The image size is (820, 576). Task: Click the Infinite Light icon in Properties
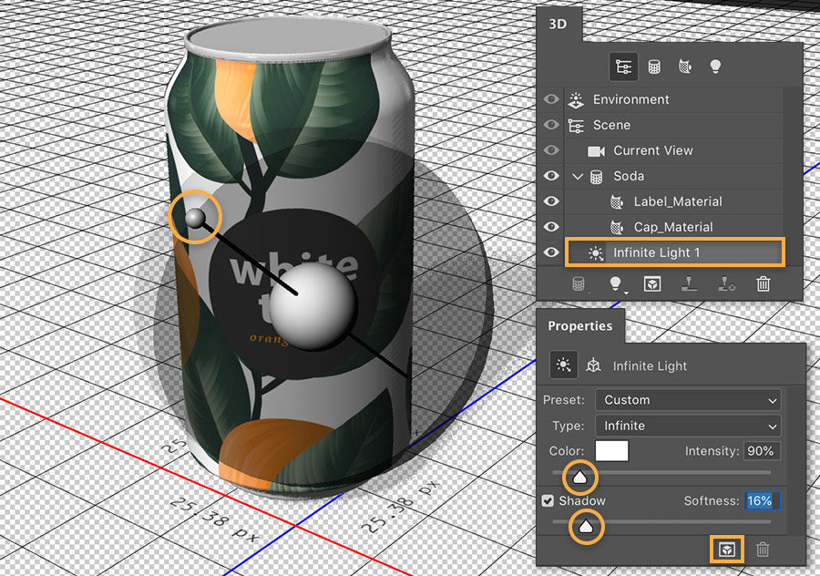click(564, 365)
